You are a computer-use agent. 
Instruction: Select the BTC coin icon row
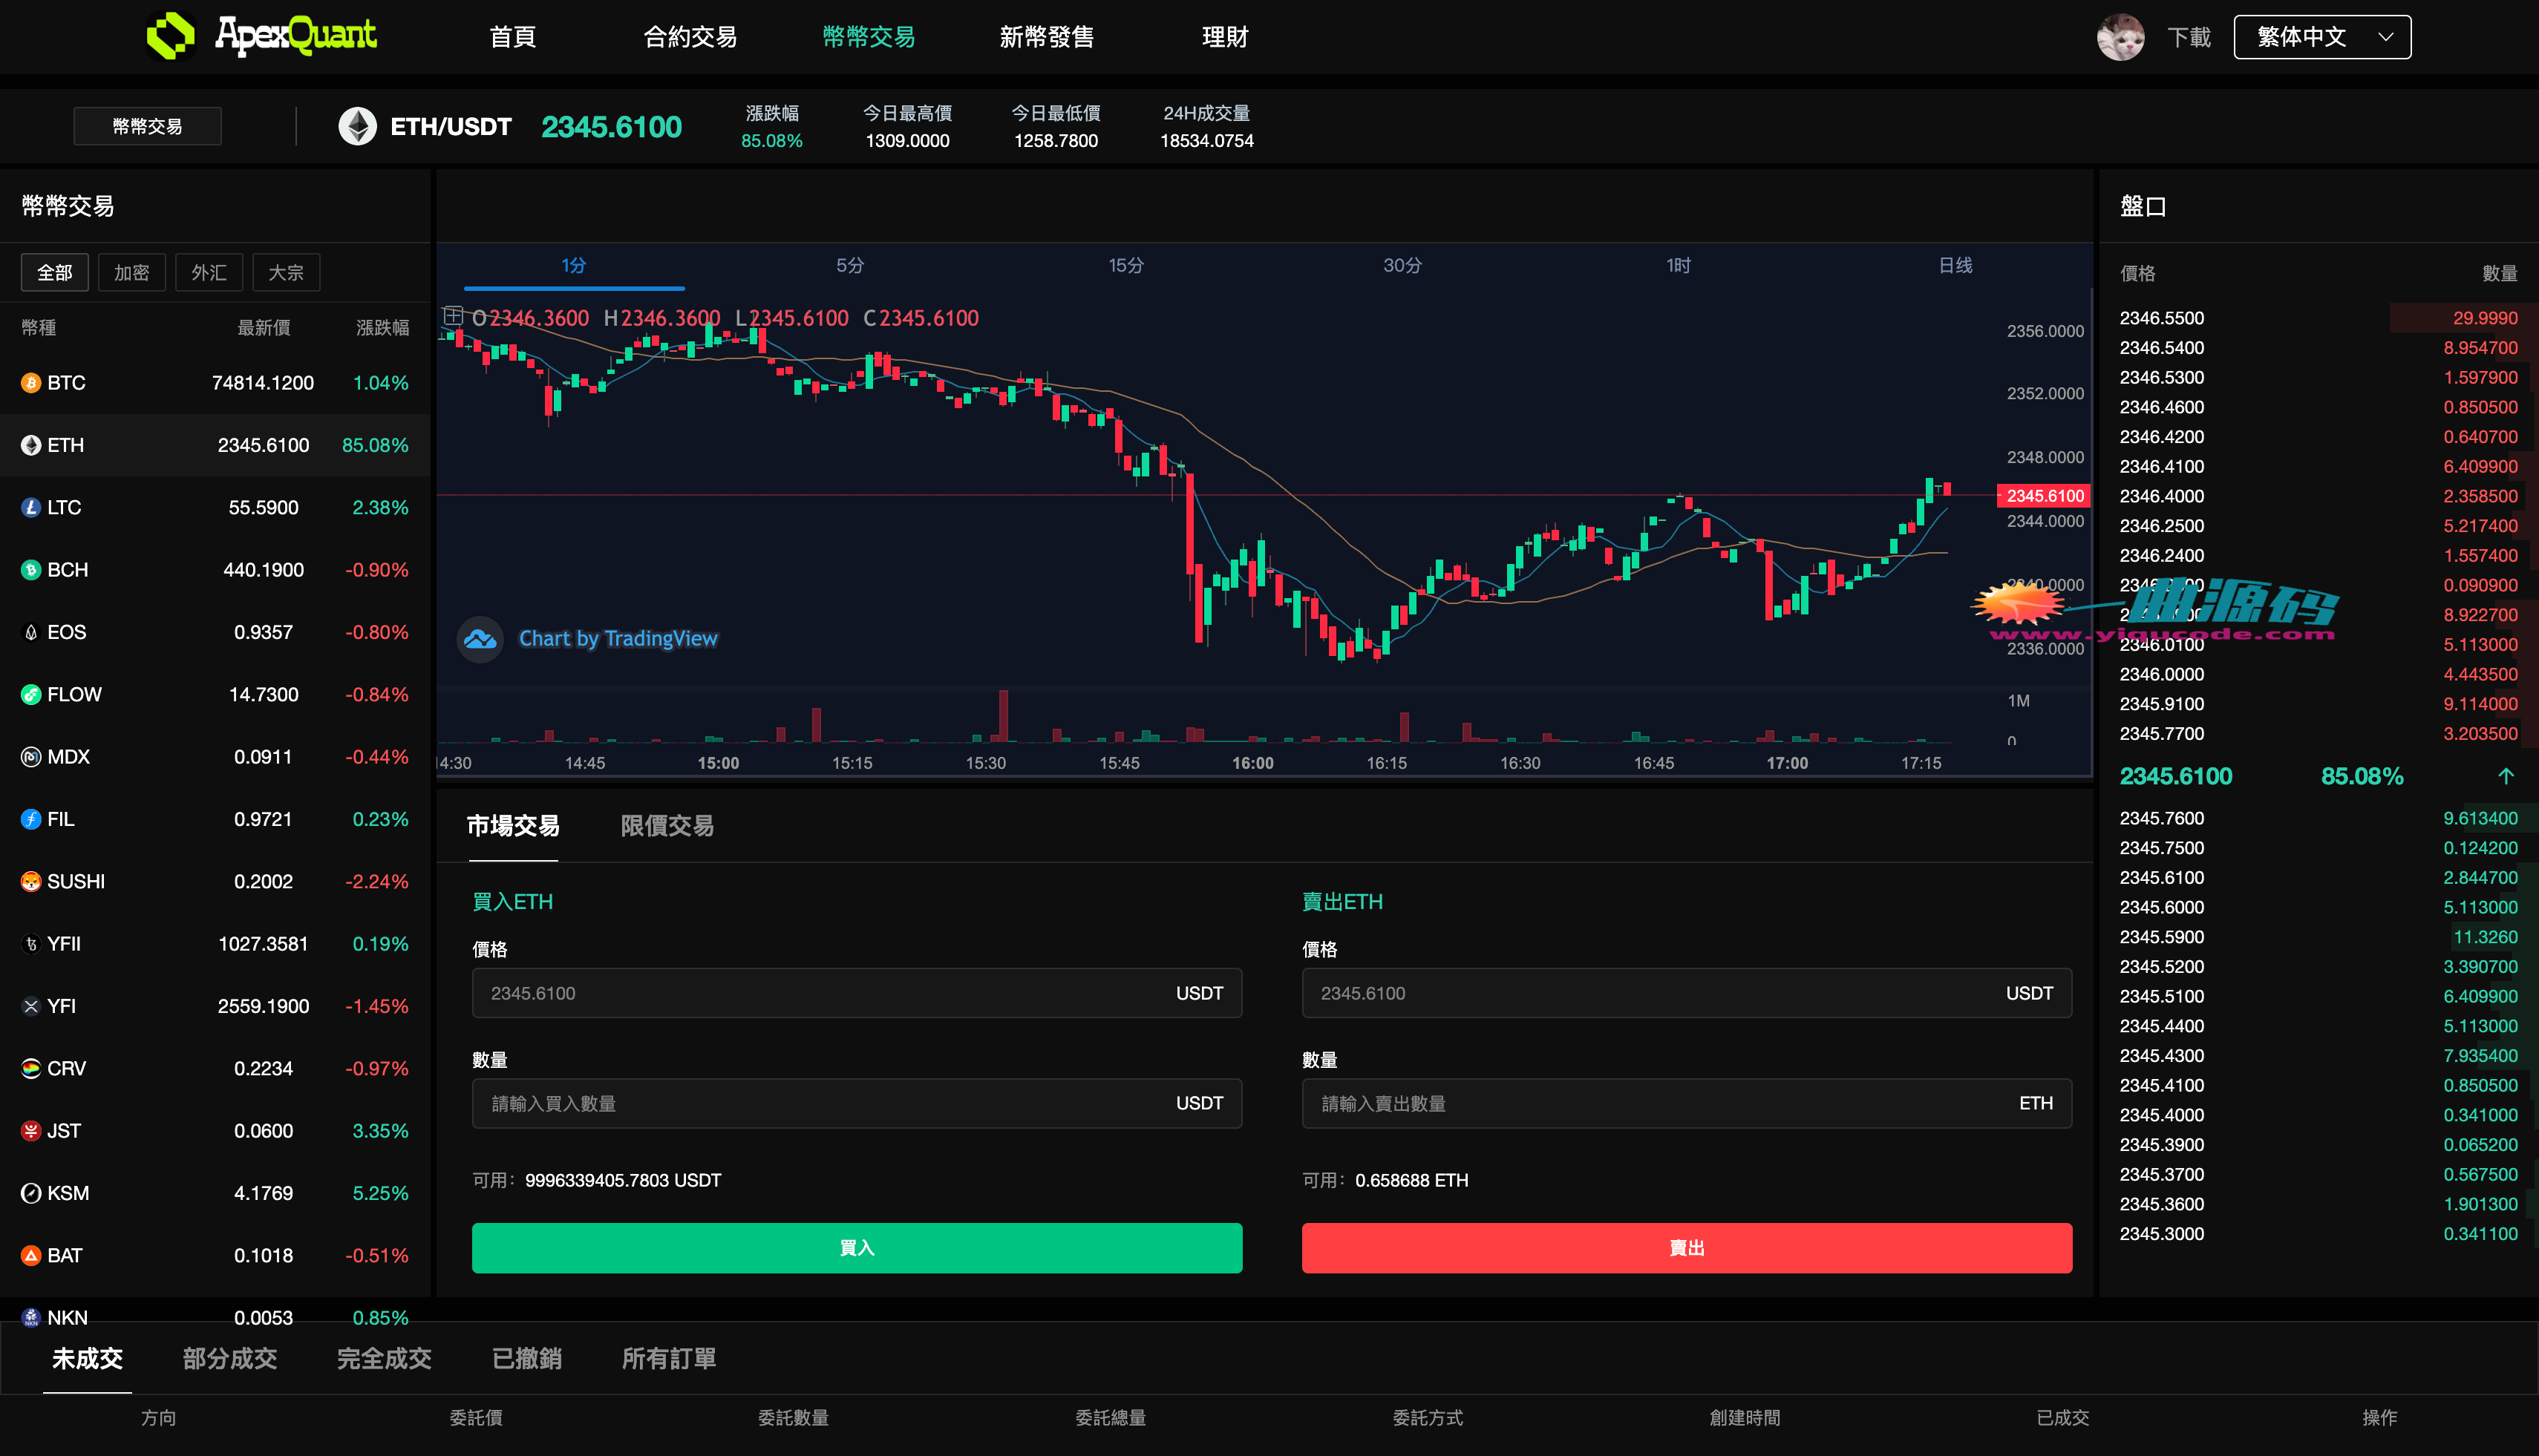[31, 383]
